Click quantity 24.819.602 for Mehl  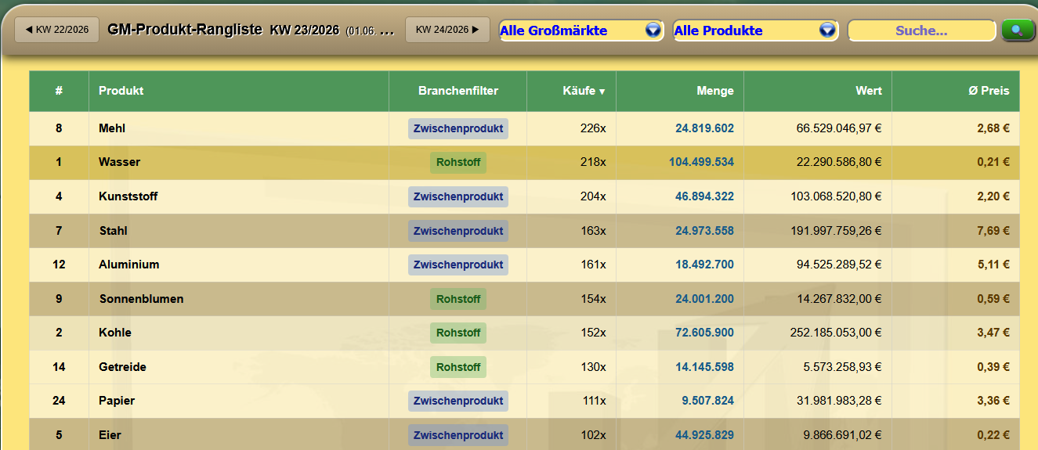point(704,128)
